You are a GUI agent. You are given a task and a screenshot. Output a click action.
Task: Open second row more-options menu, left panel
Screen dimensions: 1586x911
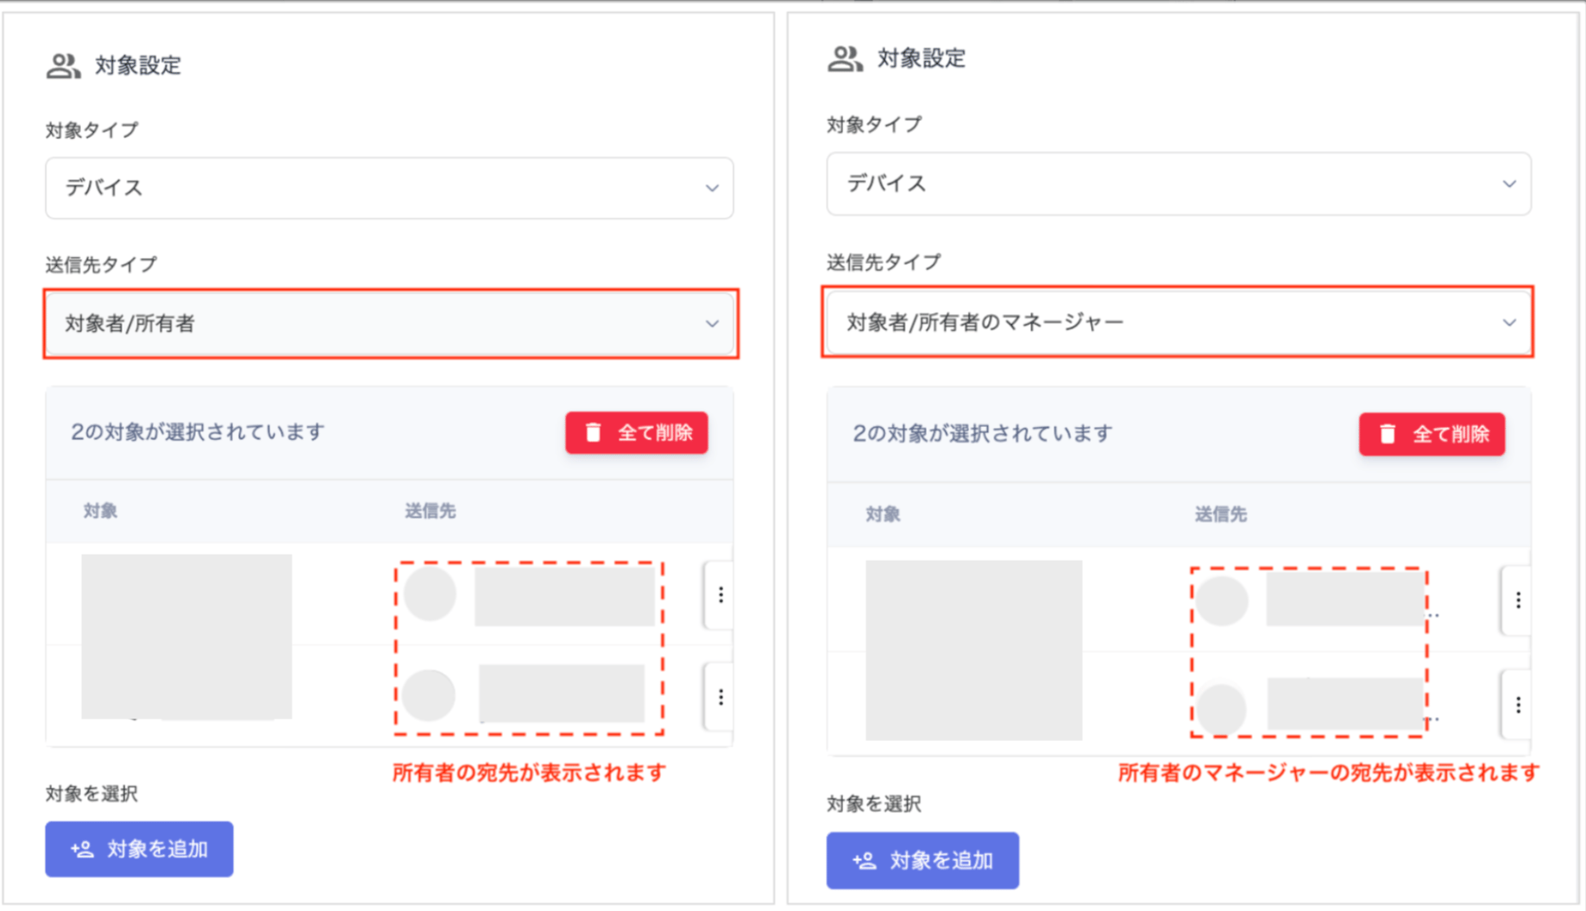721,697
